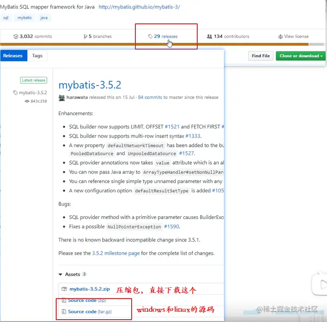Screen dimensions: 327x322
Task: Open issue #1333 link
Action: point(193,136)
